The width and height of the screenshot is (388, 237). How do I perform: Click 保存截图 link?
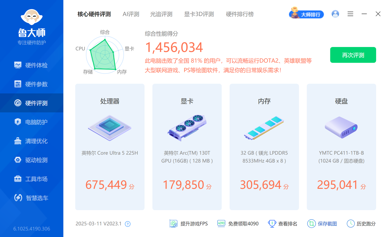click(x=327, y=224)
